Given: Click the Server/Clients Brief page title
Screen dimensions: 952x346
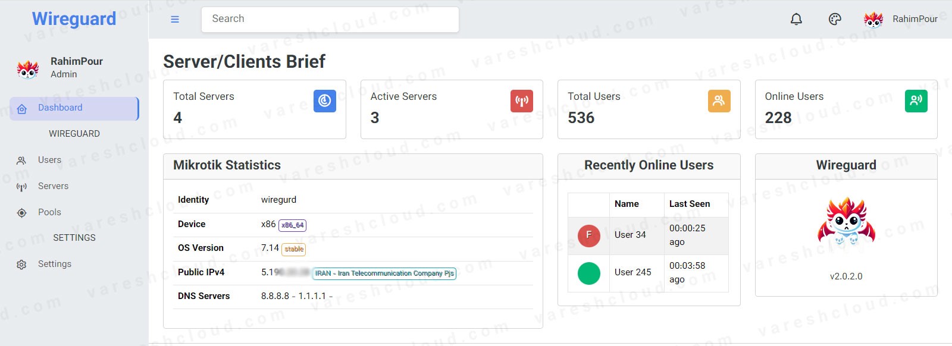Looking at the screenshot, I should 244,62.
